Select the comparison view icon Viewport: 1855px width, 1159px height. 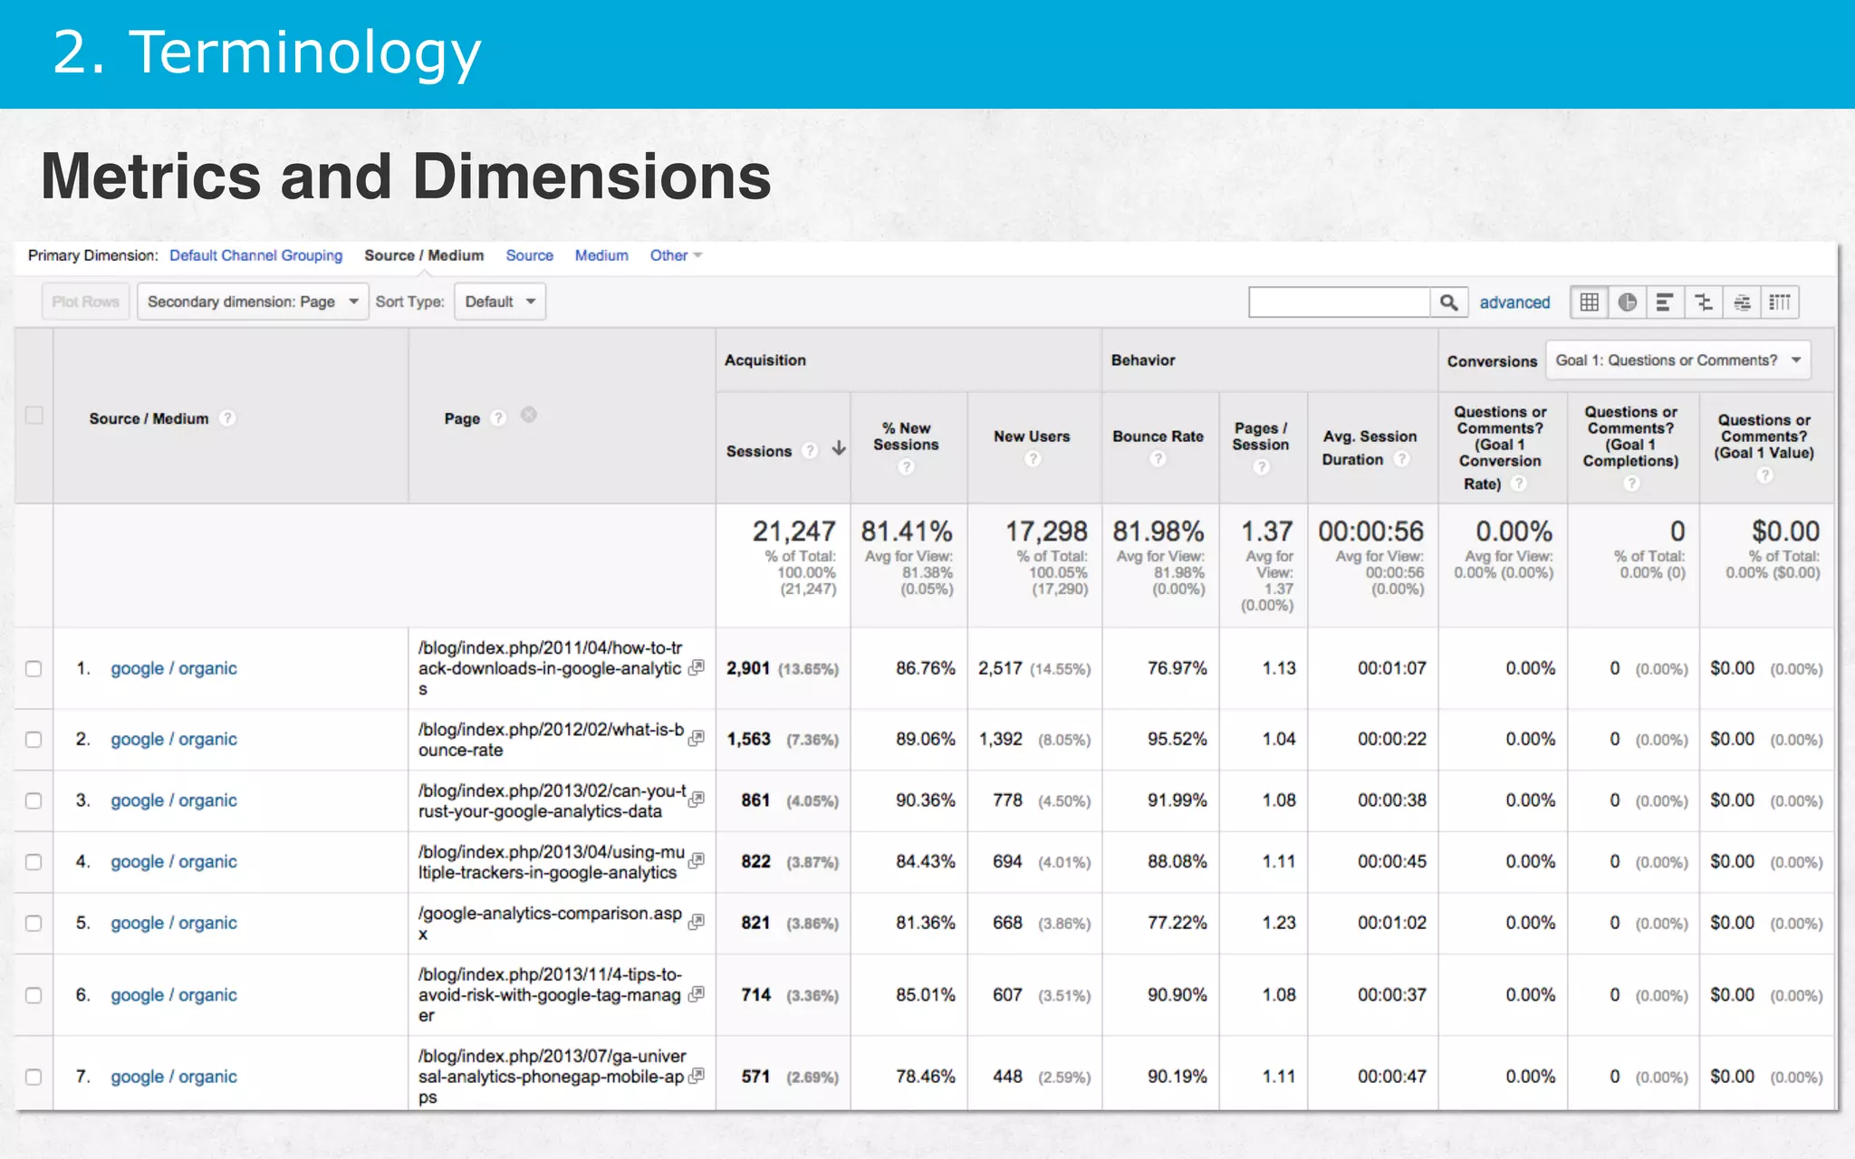tap(1704, 302)
